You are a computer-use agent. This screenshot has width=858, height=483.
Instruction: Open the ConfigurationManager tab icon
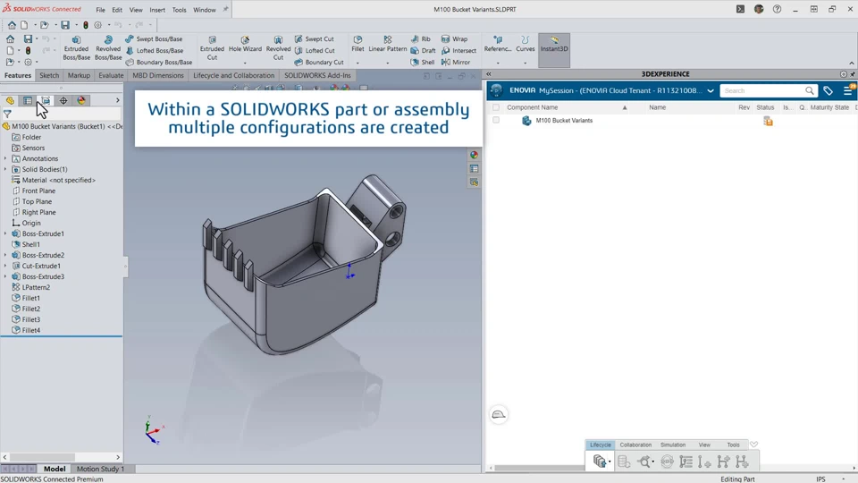[x=46, y=101]
